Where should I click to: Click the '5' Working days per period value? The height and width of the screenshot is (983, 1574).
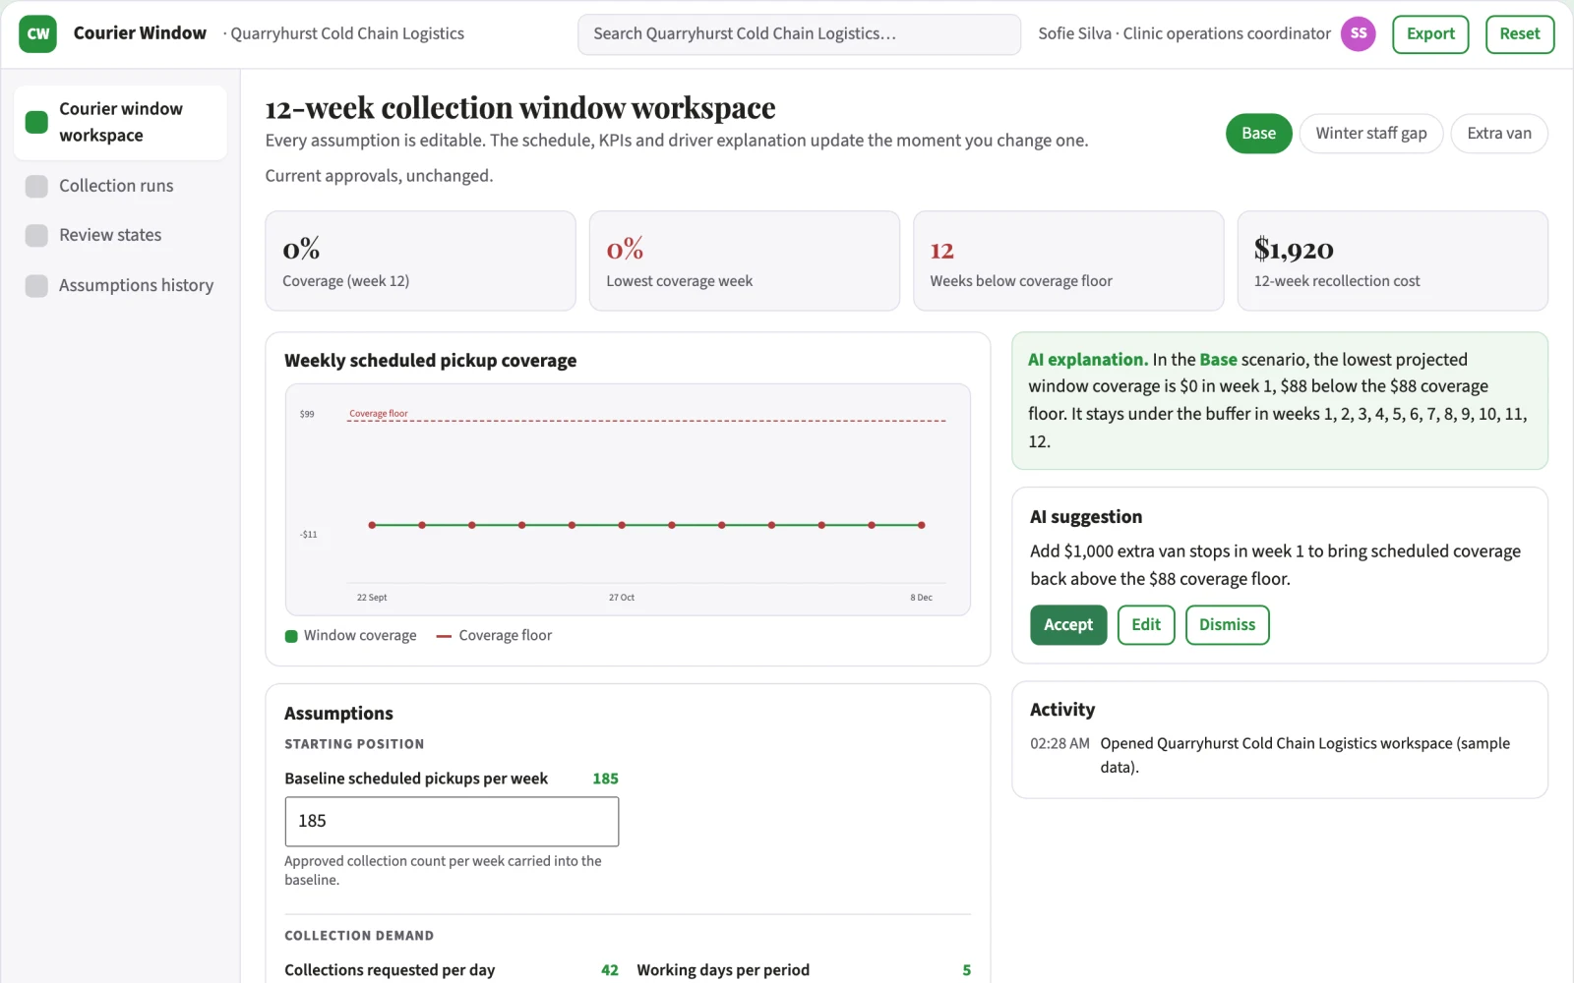967,970
